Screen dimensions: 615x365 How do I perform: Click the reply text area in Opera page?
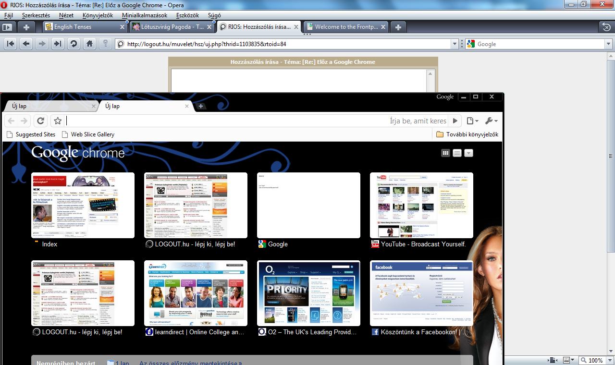tap(298, 80)
